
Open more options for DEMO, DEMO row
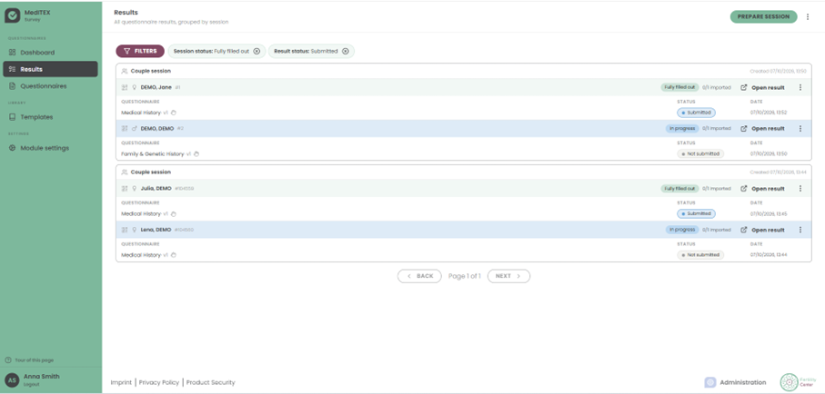tap(800, 129)
